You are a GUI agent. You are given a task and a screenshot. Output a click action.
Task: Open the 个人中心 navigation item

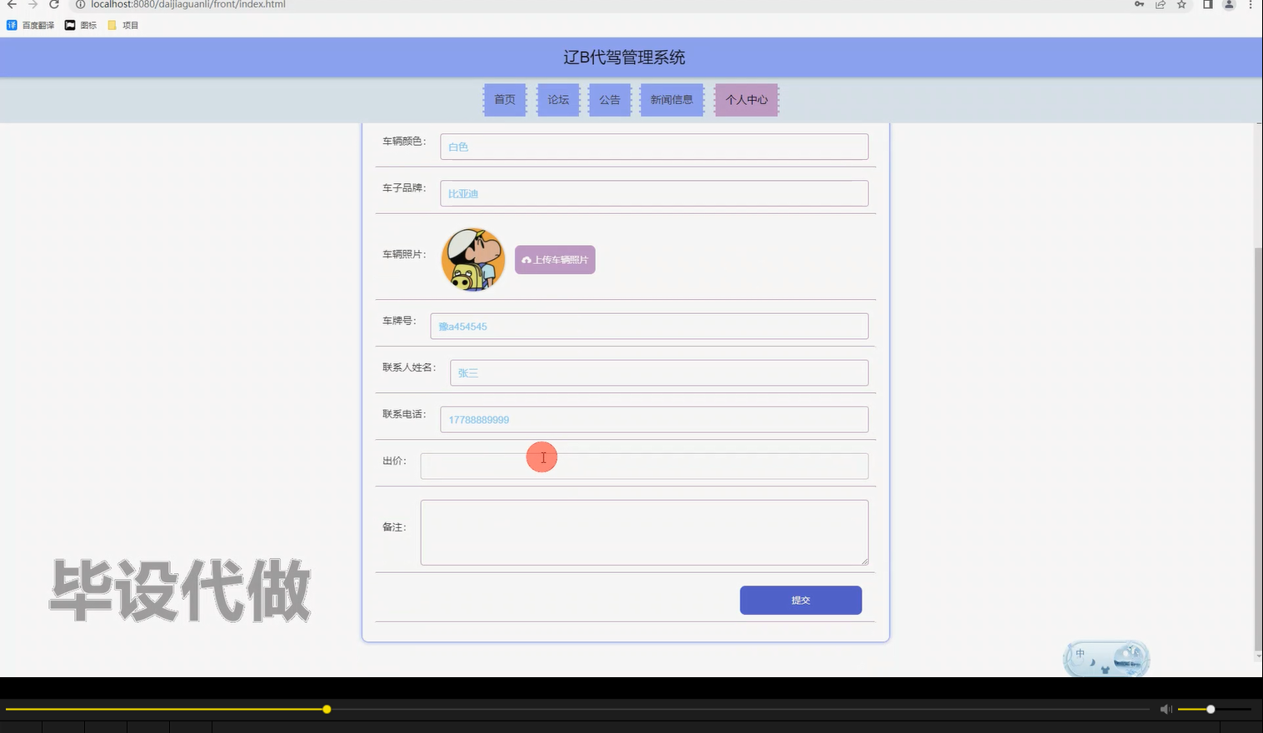click(746, 99)
